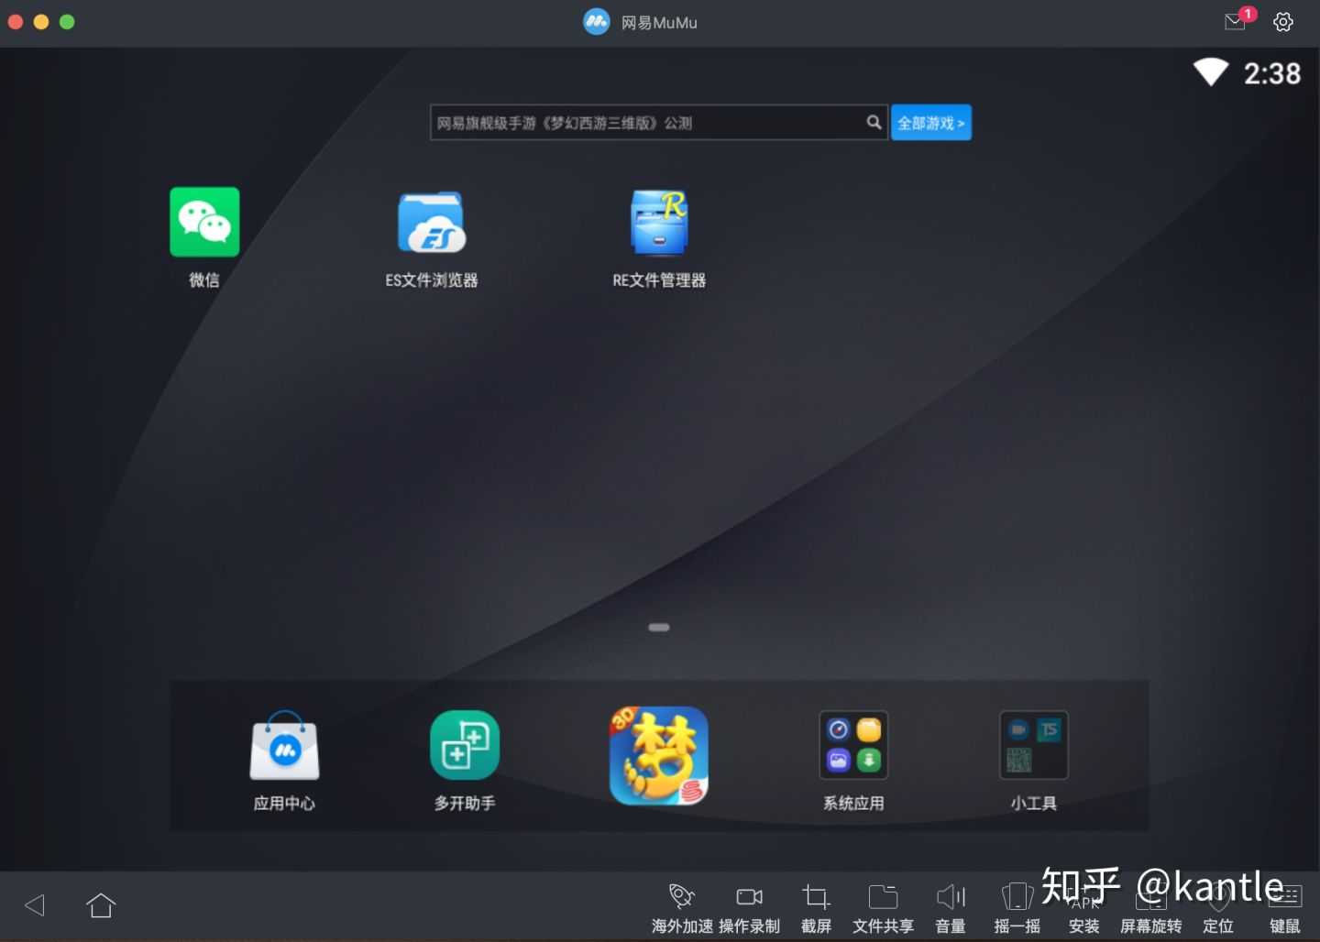1320x942 pixels.
Task: Trigger 摇一摇 shake function
Action: (1017, 908)
